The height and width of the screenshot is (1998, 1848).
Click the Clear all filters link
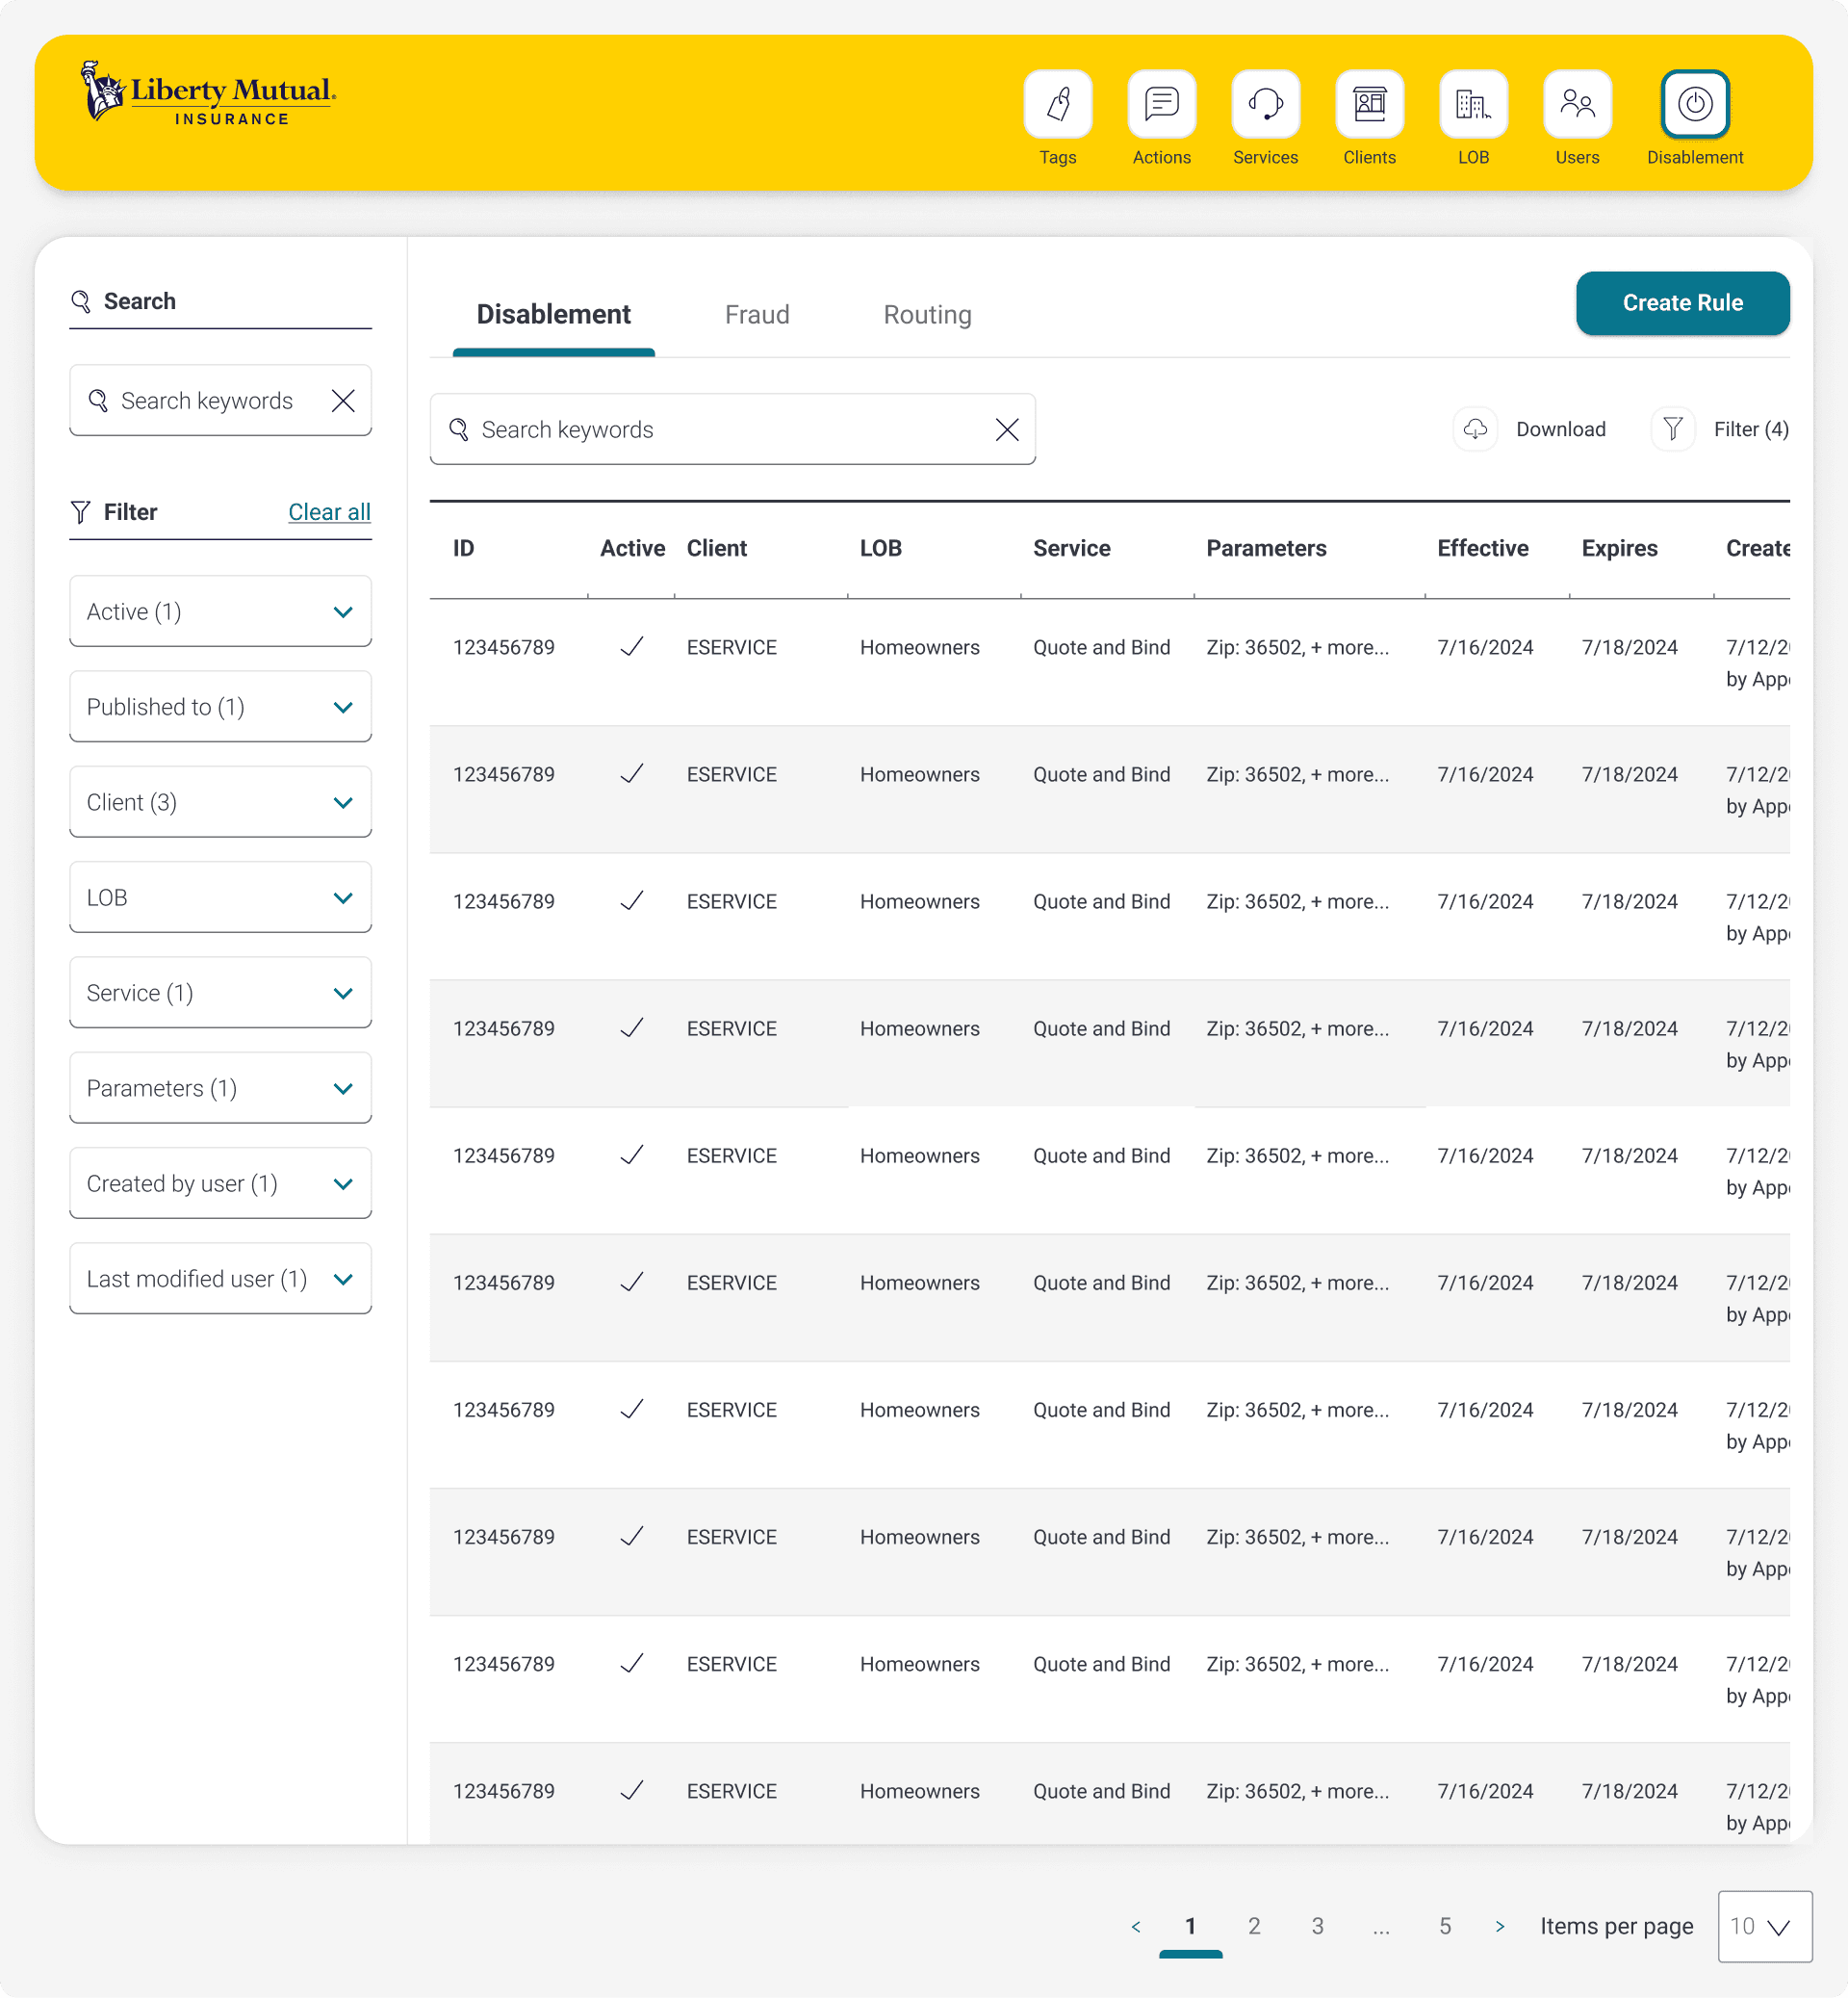tap(329, 512)
